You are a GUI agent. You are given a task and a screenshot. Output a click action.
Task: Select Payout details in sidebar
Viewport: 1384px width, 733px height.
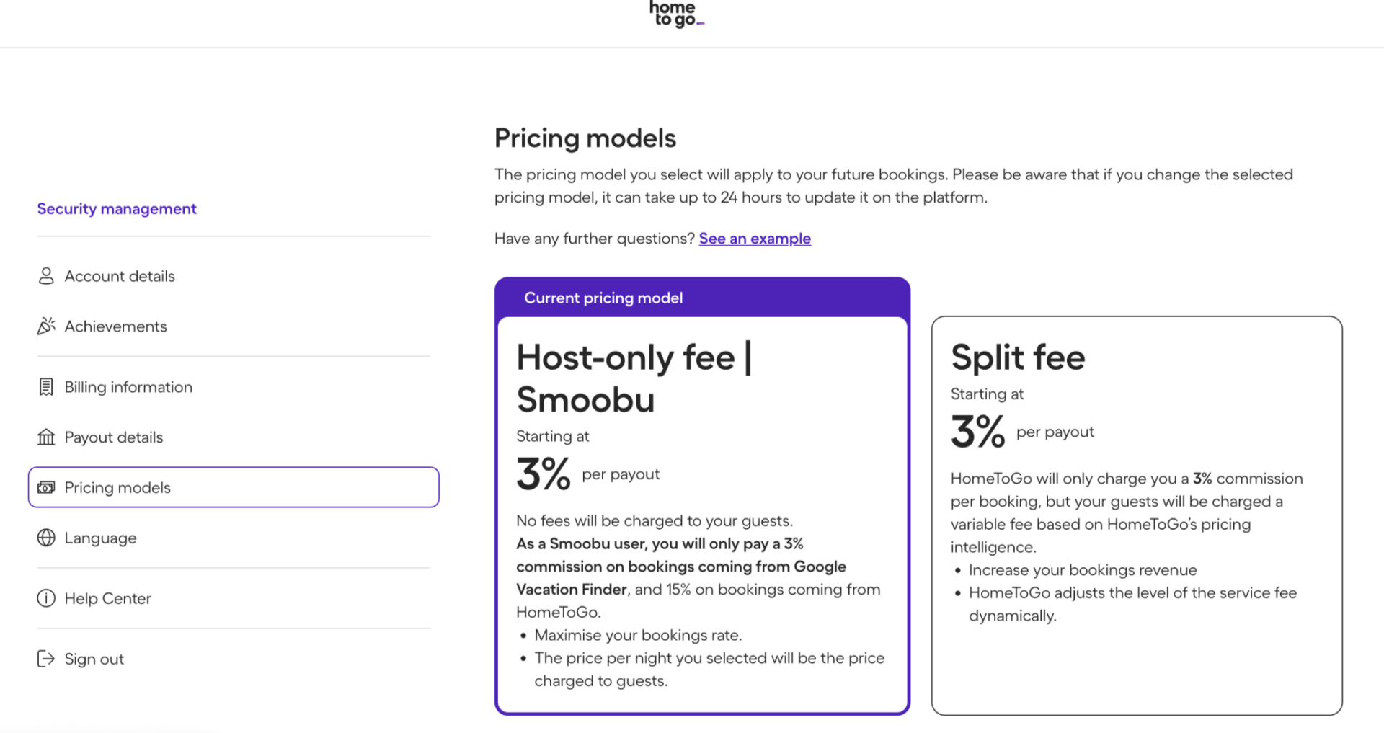point(114,437)
